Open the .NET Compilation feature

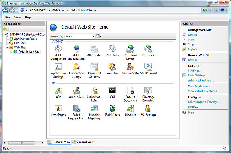58,53
